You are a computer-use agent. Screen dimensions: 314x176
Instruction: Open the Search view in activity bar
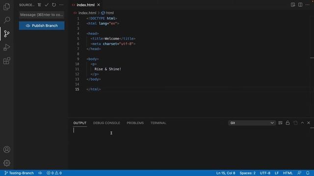coord(6,20)
